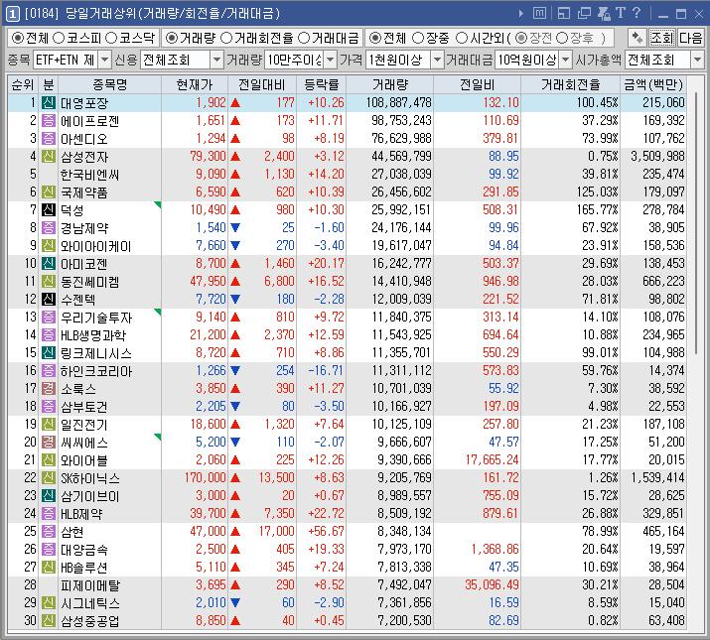Click the black 신 badge in 수젠텍 row
This screenshot has height=640, width=710.
pyautogui.click(x=49, y=300)
